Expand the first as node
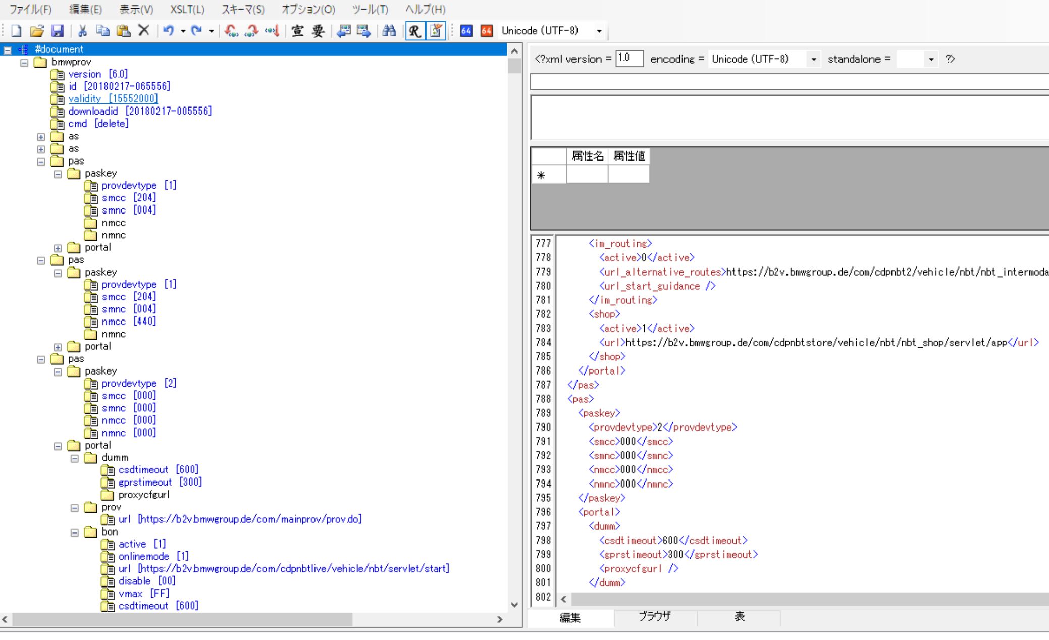Viewport: 1049px width, 640px height. pos(41,137)
